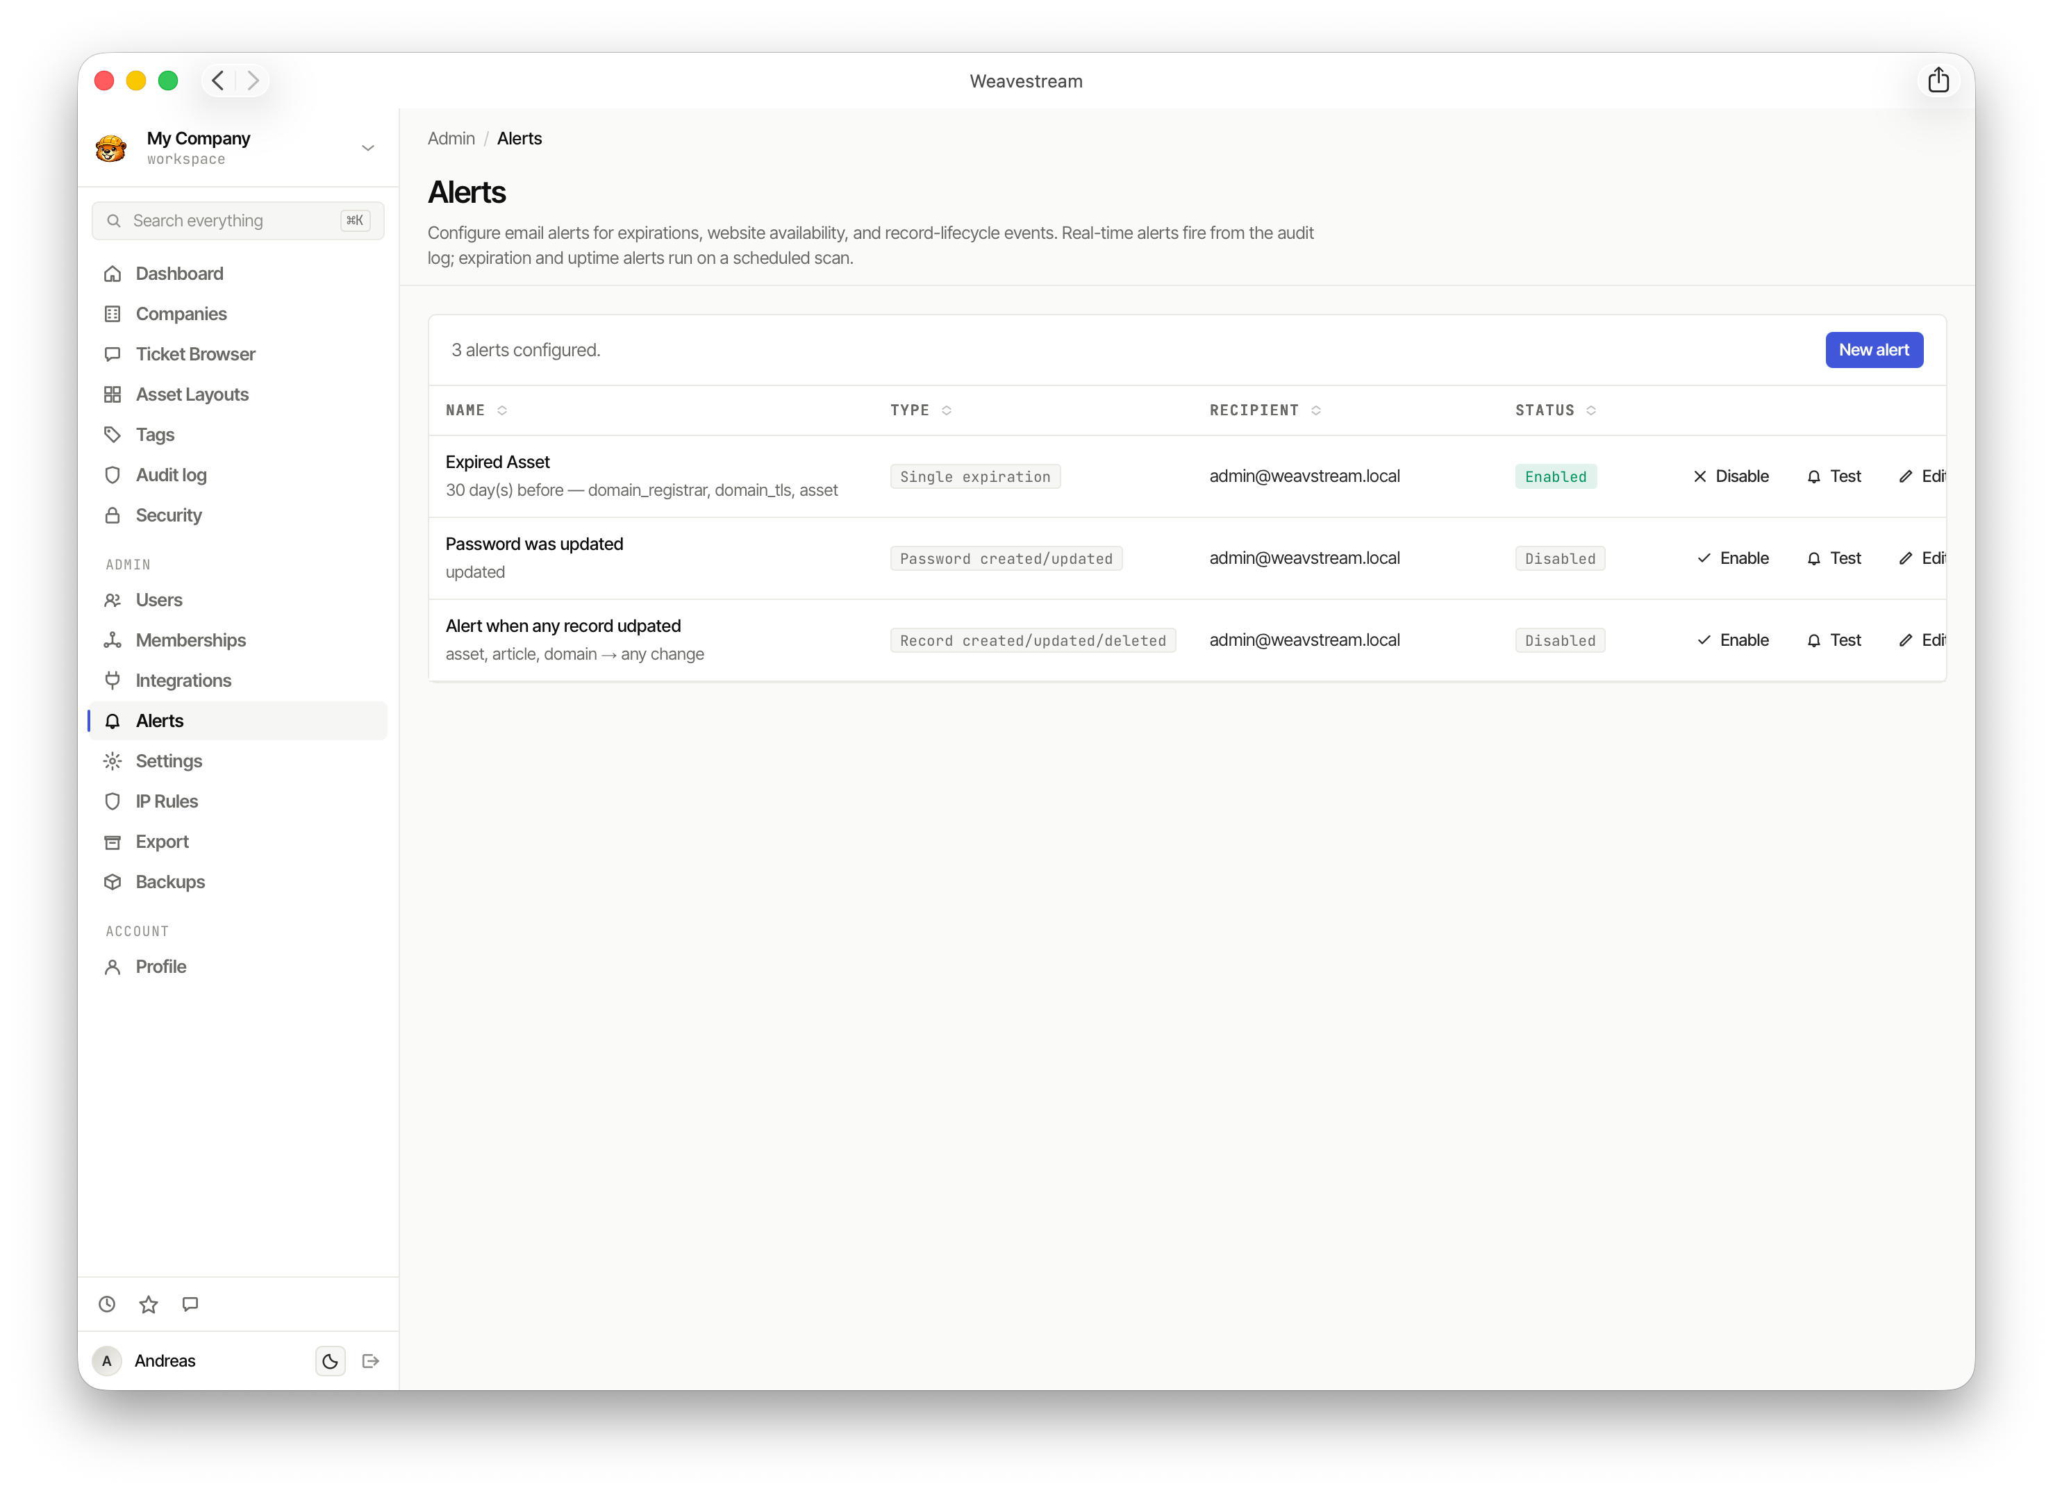2053x1493 pixels.
Task: Disable the Expired Asset alert
Action: 1731,477
